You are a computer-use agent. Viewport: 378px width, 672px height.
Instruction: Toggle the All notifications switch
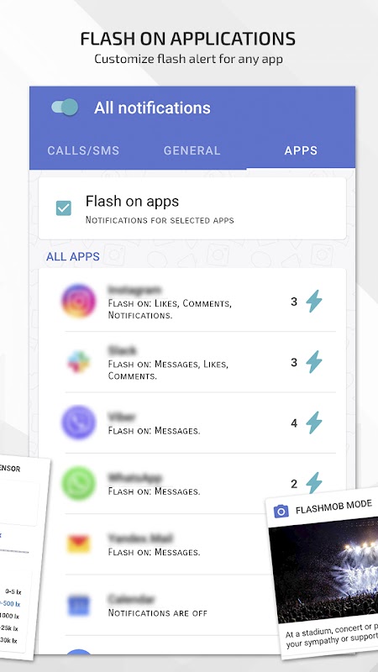tap(65, 108)
